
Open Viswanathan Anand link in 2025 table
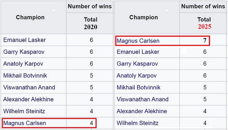143,99
